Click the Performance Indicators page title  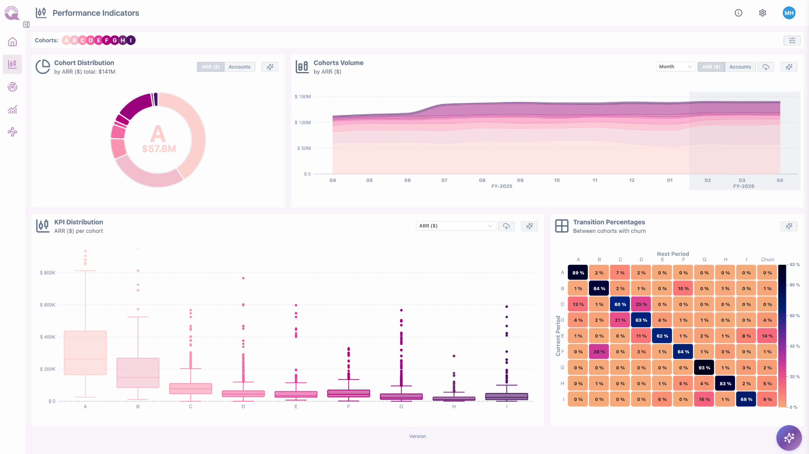96,13
